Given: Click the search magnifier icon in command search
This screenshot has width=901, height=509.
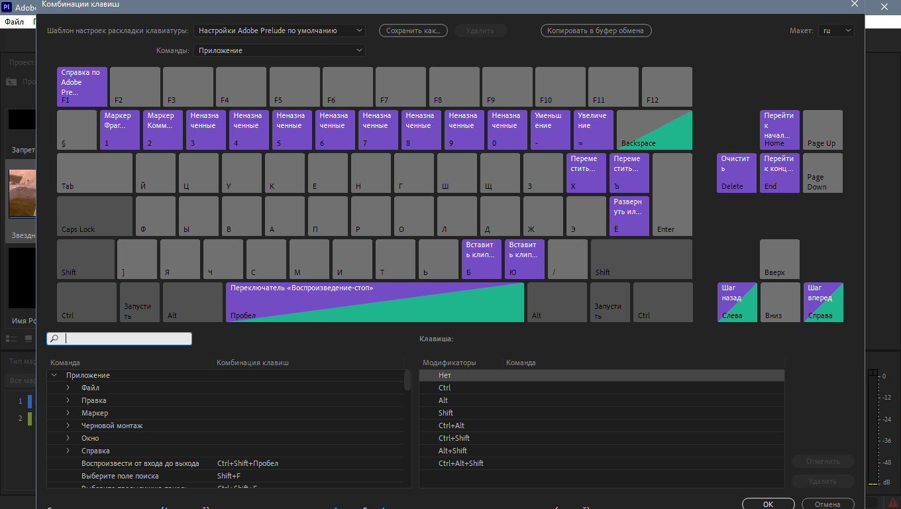Looking at the screenshot, I should pyautogui.click(x=54, y=338).
